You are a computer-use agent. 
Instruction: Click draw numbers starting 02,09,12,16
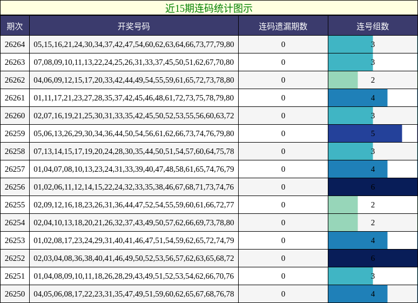pyautogui.click(x=134, y=205)
